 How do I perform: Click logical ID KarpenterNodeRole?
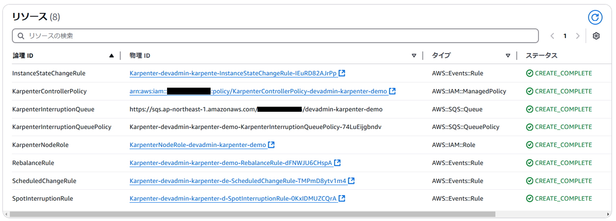(40, 145)
